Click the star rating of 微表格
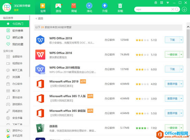This screenshot has width=190, height=140. 142,128
